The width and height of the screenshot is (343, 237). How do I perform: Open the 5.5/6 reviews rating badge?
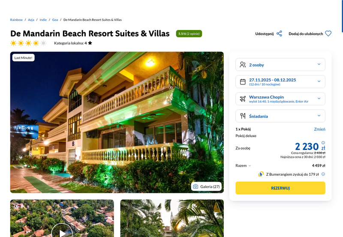(x=189, y=34)
